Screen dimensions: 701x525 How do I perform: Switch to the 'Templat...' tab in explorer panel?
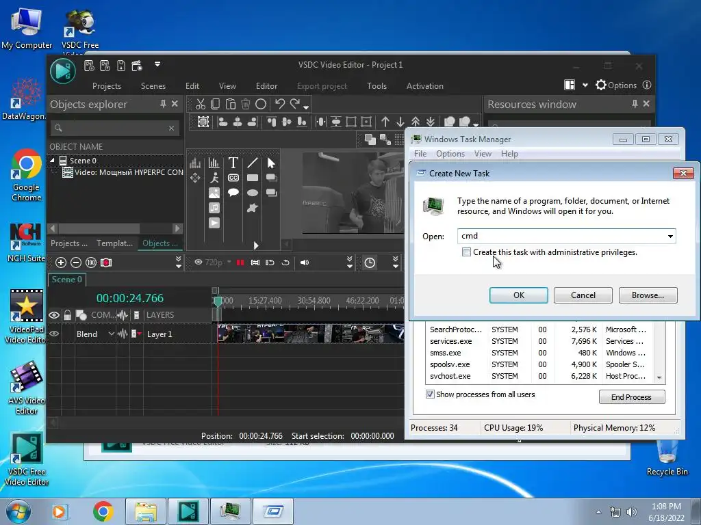(x=115, y=243)
